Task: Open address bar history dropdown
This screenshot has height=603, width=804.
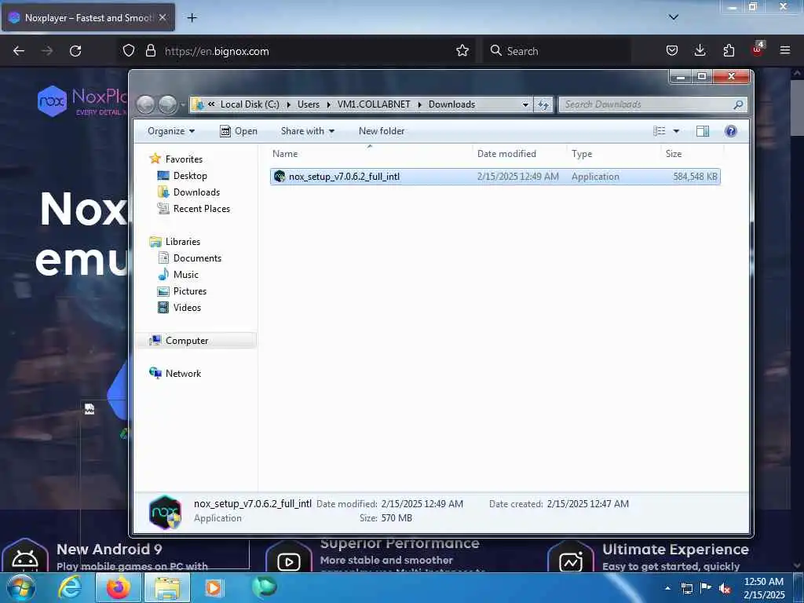Action: (x=525, y=104)
